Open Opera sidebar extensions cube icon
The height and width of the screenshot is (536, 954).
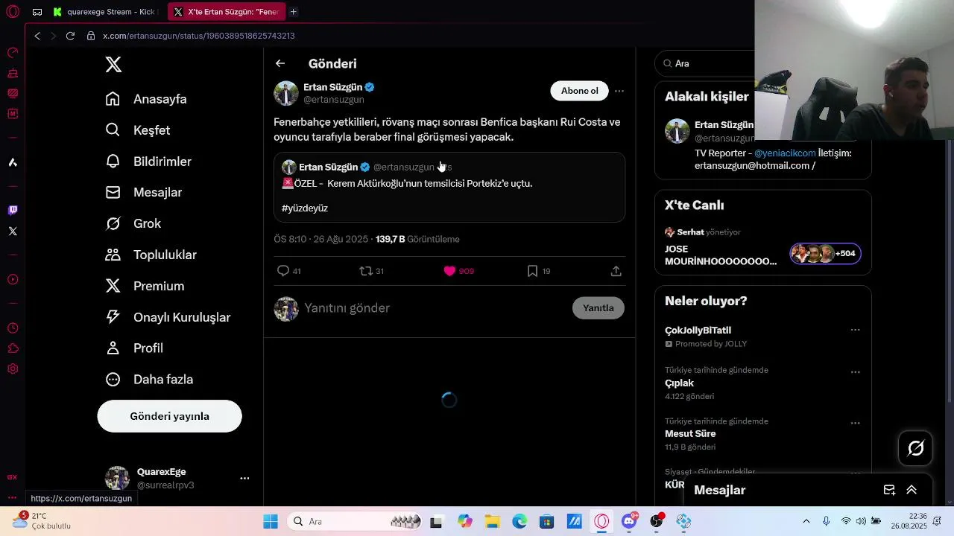pos(13,348)
